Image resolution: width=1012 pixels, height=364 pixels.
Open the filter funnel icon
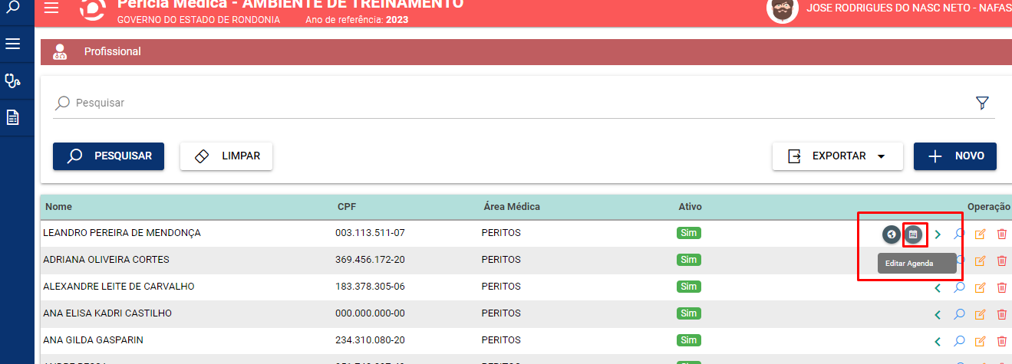pyautogui.click(x=982, y=103)
